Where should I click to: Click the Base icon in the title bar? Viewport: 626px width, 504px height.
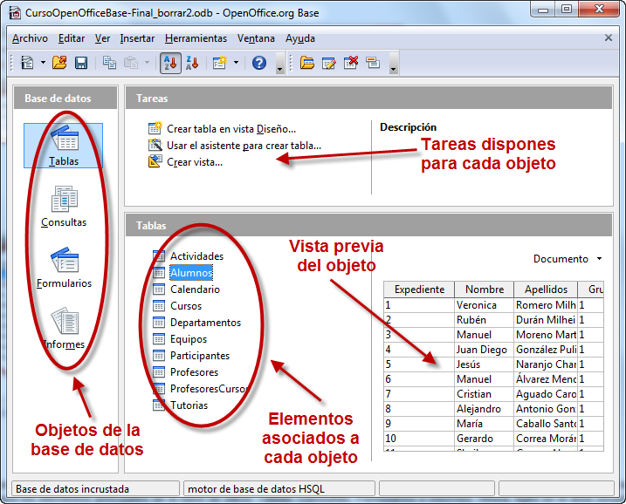(x=15, y=13)
